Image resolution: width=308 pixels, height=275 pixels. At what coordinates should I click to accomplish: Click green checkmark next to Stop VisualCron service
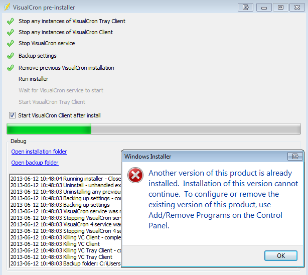click(x=11, y=43)
